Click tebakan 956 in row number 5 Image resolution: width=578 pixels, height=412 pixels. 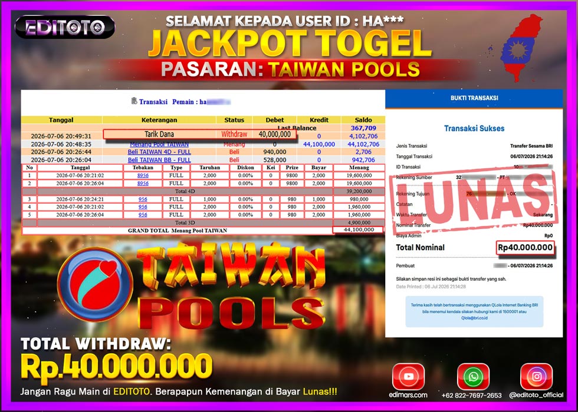pos(143,214)
